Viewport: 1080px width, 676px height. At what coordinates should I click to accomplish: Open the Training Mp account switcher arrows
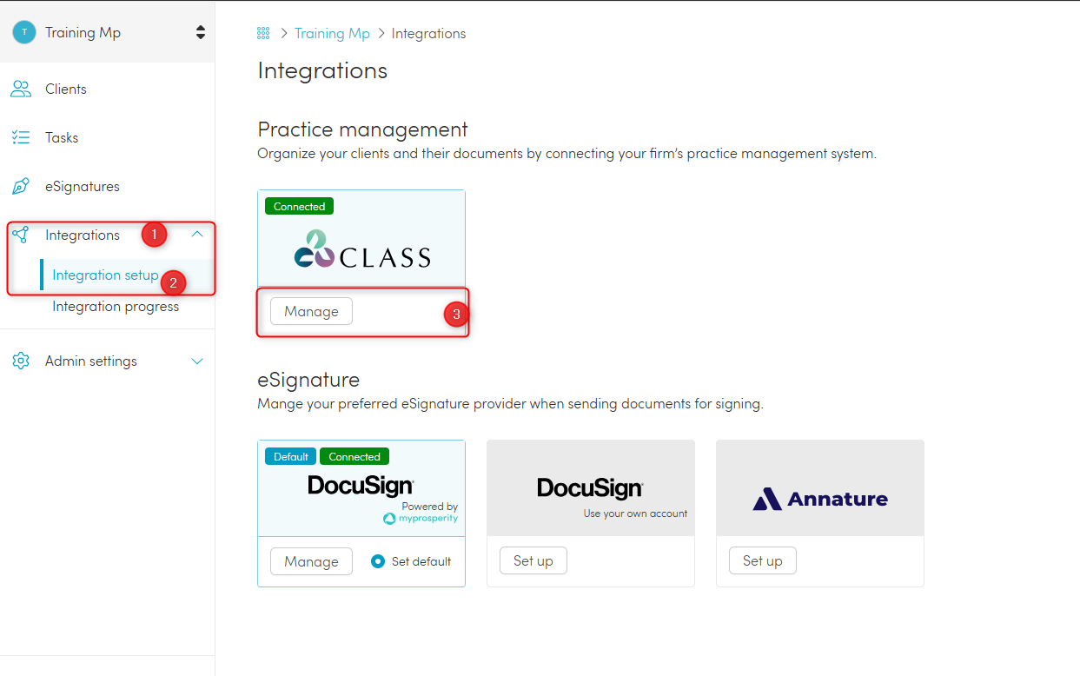[201, 32]
